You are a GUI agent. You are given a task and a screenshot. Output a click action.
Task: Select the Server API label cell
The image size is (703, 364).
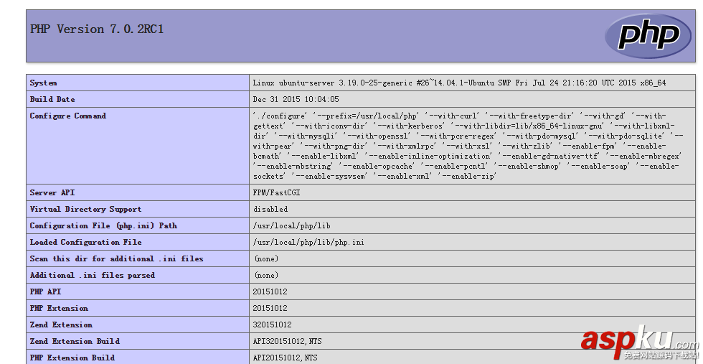click(x=52, y=193)
